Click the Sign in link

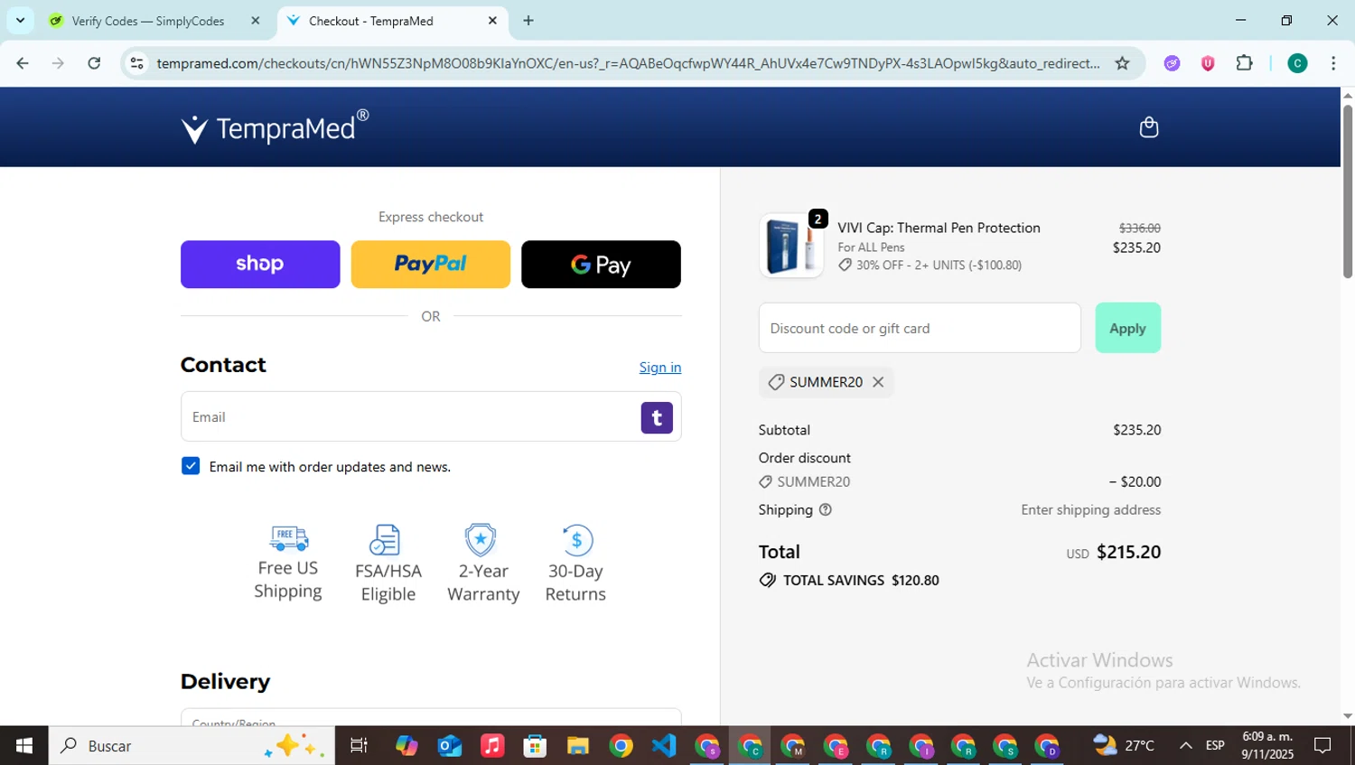pos(660,367)
